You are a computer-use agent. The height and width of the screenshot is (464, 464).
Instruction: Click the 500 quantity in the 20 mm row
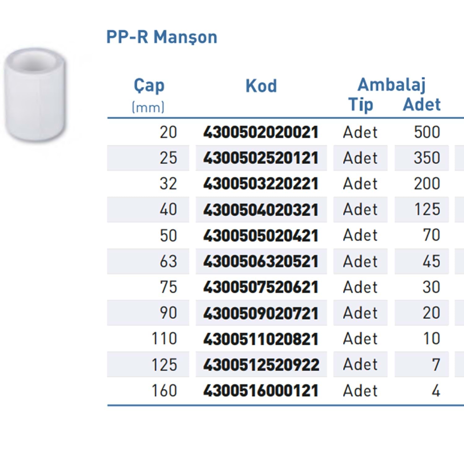pyautogui.click(x=427, y=132)
